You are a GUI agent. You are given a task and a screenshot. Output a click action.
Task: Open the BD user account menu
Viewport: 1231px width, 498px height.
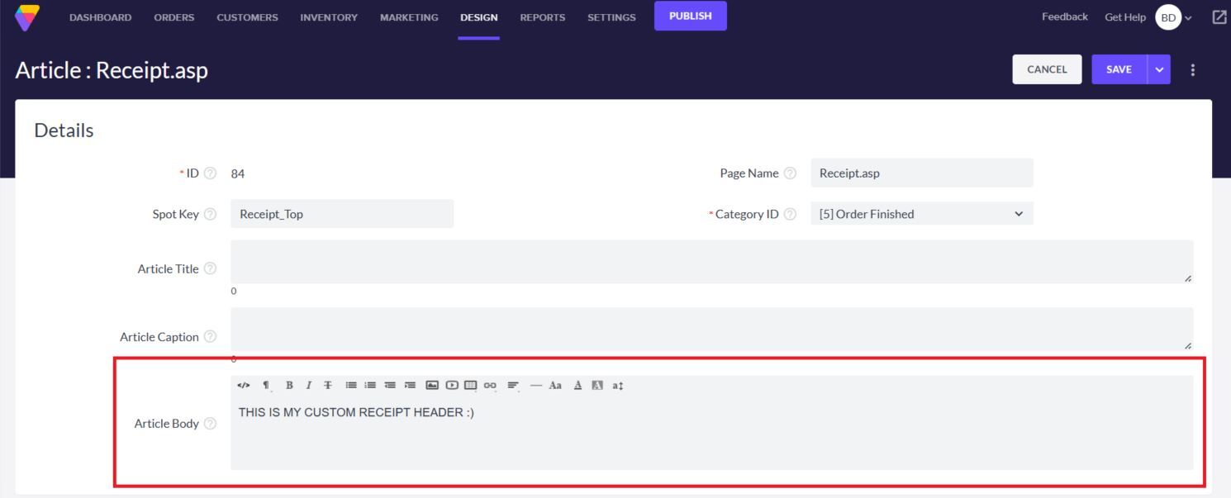(x=1173, y=17)
